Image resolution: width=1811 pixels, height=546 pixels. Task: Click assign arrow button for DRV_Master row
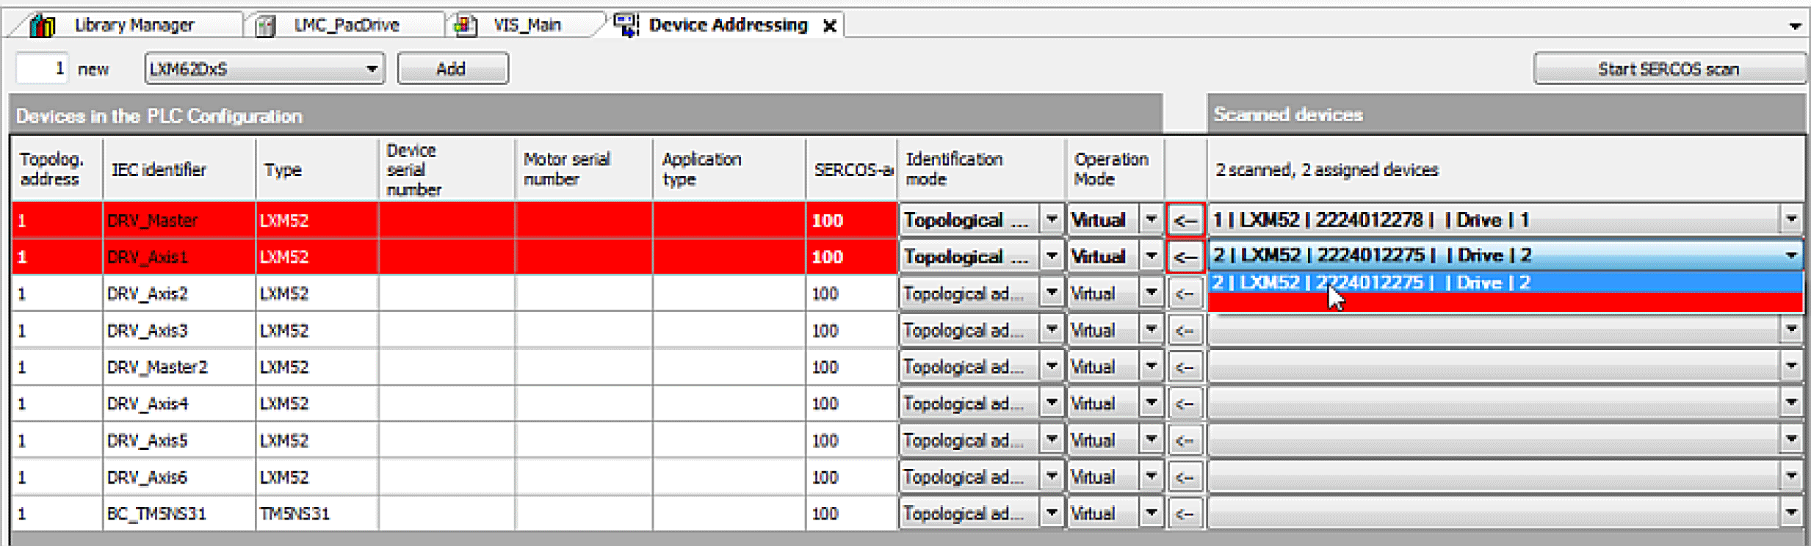pos(1184,220)
